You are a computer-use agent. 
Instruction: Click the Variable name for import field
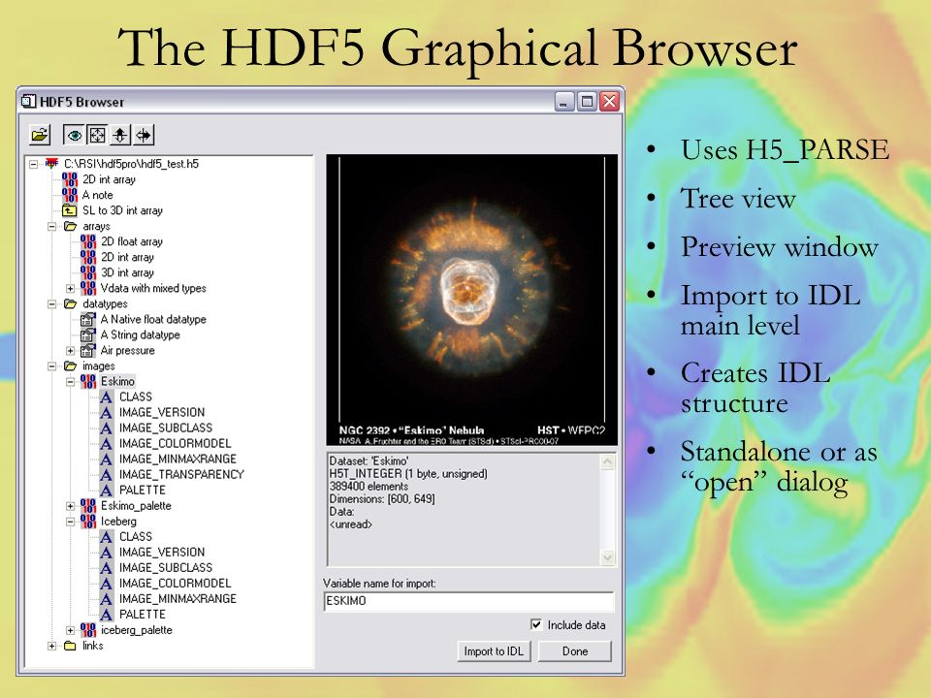(x=468, y=601)
